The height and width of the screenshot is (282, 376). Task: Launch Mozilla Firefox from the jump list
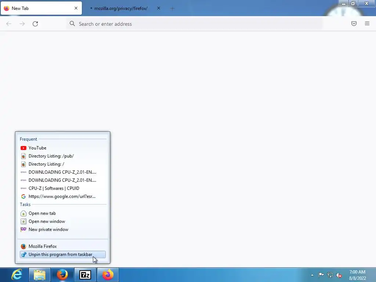62,246
